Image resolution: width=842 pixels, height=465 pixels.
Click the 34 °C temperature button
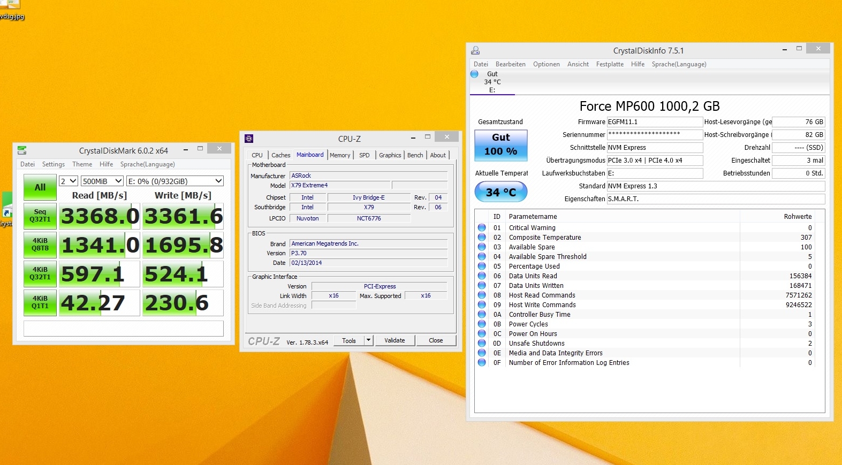pos(501,192)
